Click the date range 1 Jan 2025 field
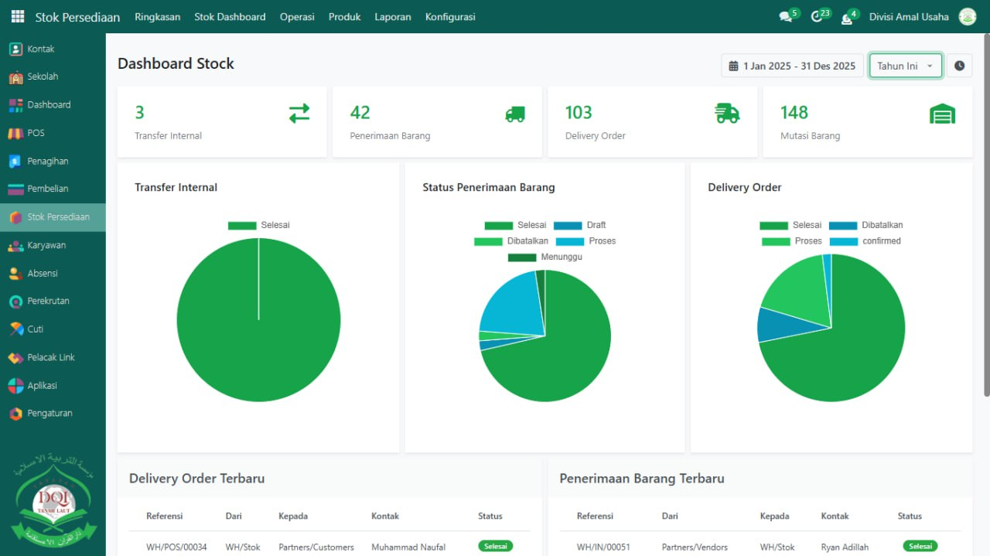990x556 pixels. (x=792, y=66)
